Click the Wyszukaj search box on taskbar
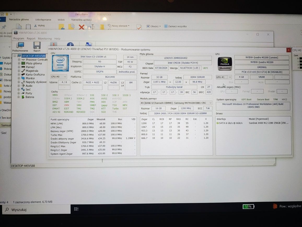The height and width of the screenshot is (227, 302). (37, 209)
